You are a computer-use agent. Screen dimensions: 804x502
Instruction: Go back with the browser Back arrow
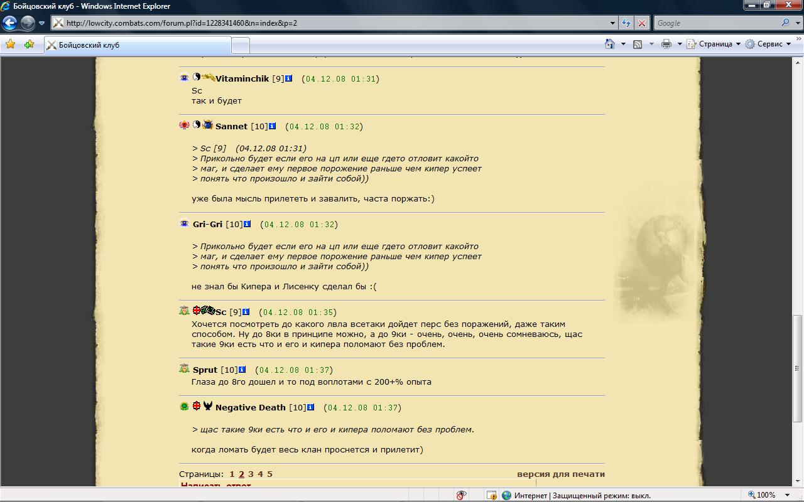(9, 23)
